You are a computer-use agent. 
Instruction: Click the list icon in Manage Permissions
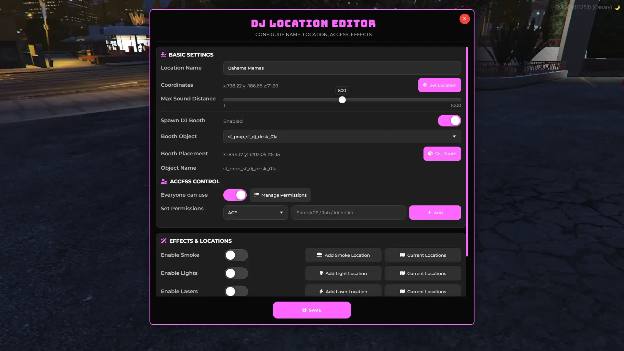click(256, 195)
